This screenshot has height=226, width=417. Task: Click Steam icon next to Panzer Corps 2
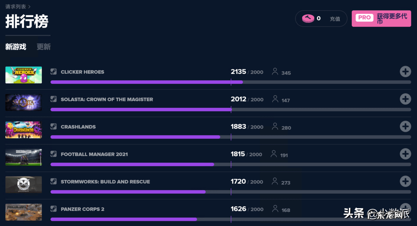(54, 209)
